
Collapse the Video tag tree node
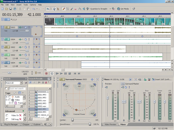coord(7,100)
